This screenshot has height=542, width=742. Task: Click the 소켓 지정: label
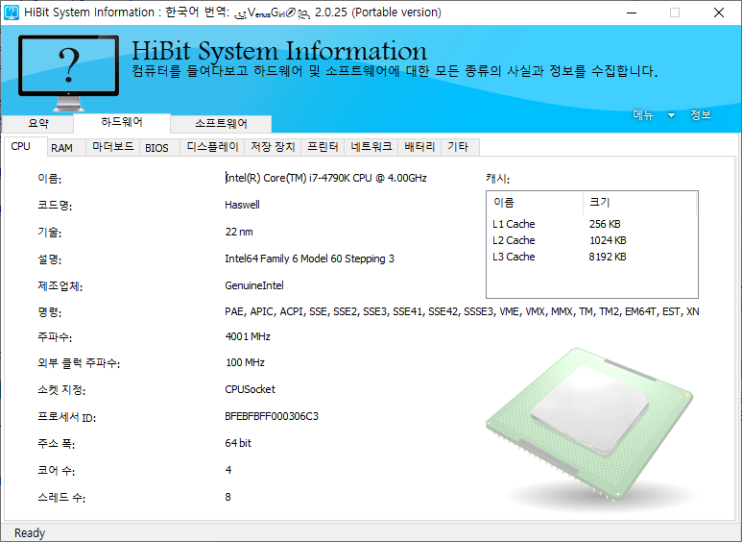tap(61, 390)
